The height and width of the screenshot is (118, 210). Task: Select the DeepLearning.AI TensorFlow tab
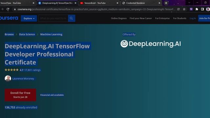click(x=58, y=3)
